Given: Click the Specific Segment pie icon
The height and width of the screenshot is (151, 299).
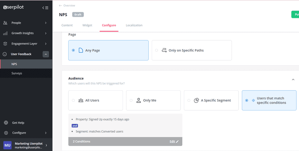Looking at the screenshot, I should click(x=196, y=100).
